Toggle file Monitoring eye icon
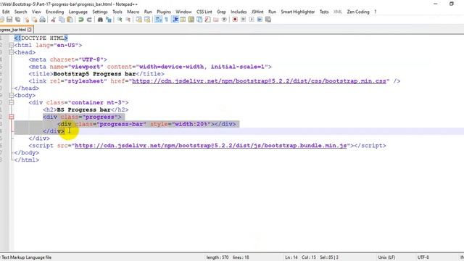 224,20
